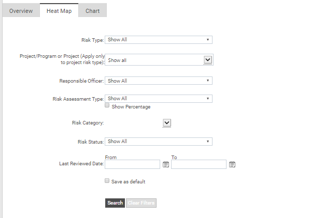Enable the Show Percentage checkbox
Viewport: 311px width, 218px height.
[107, 105]
